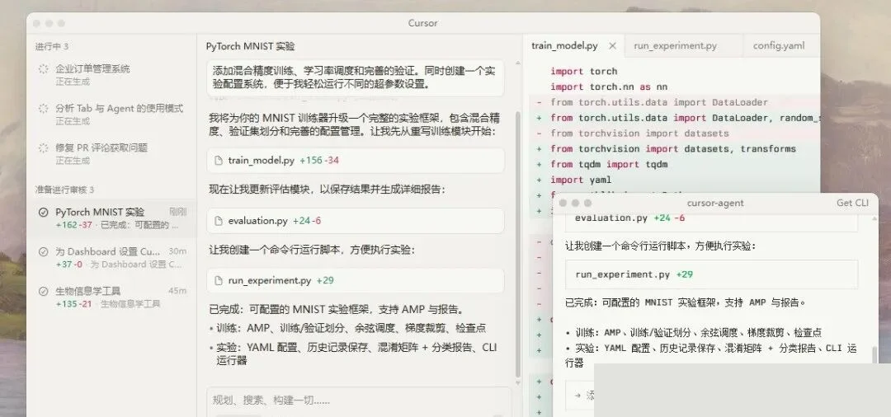This screenshot has height=417, width=891.
Task: Click the 'import torch.nn as nn' code line
Action: point(609,87)
